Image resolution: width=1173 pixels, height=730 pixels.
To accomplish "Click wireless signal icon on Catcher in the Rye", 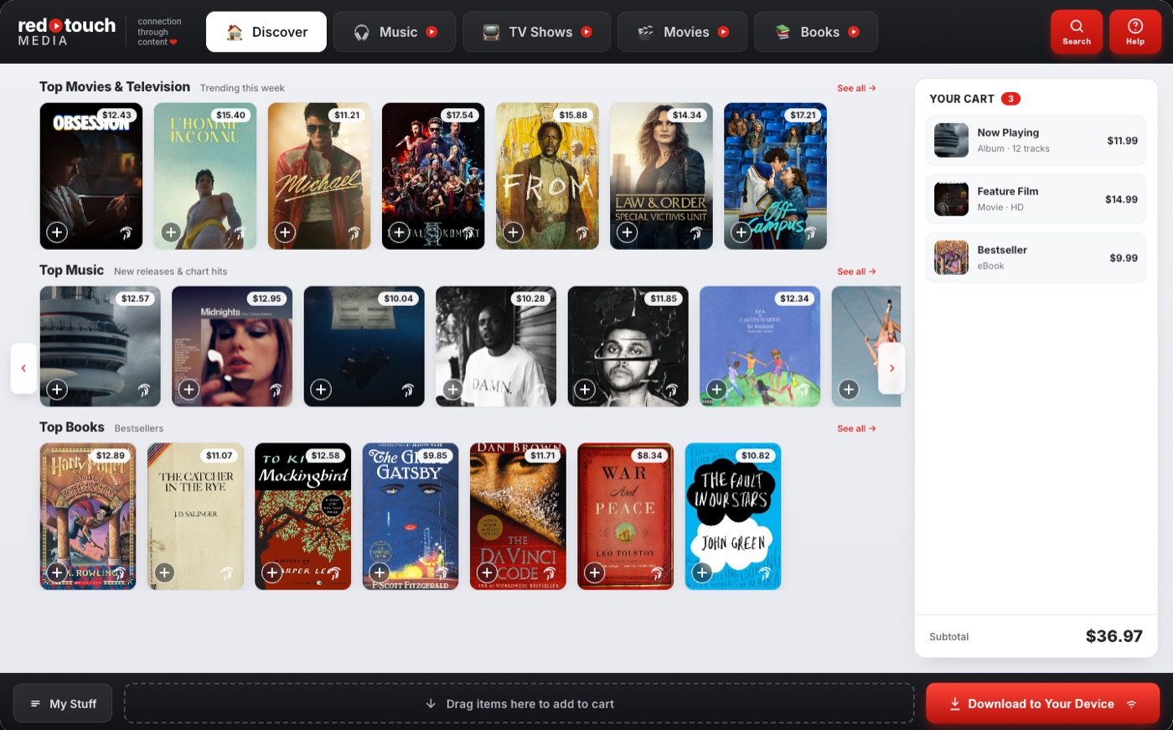I will [227, 573].
